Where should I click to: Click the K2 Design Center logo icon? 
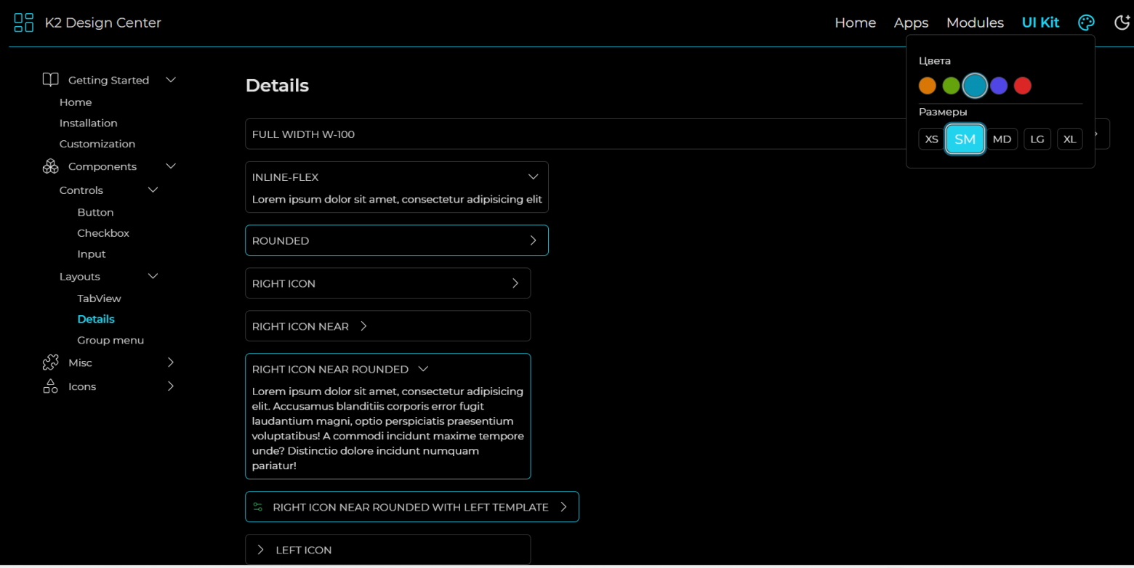click(x=24, y=23)
